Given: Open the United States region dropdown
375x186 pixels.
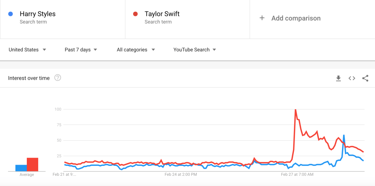Looking at the screenshot, I should (28, 50).
